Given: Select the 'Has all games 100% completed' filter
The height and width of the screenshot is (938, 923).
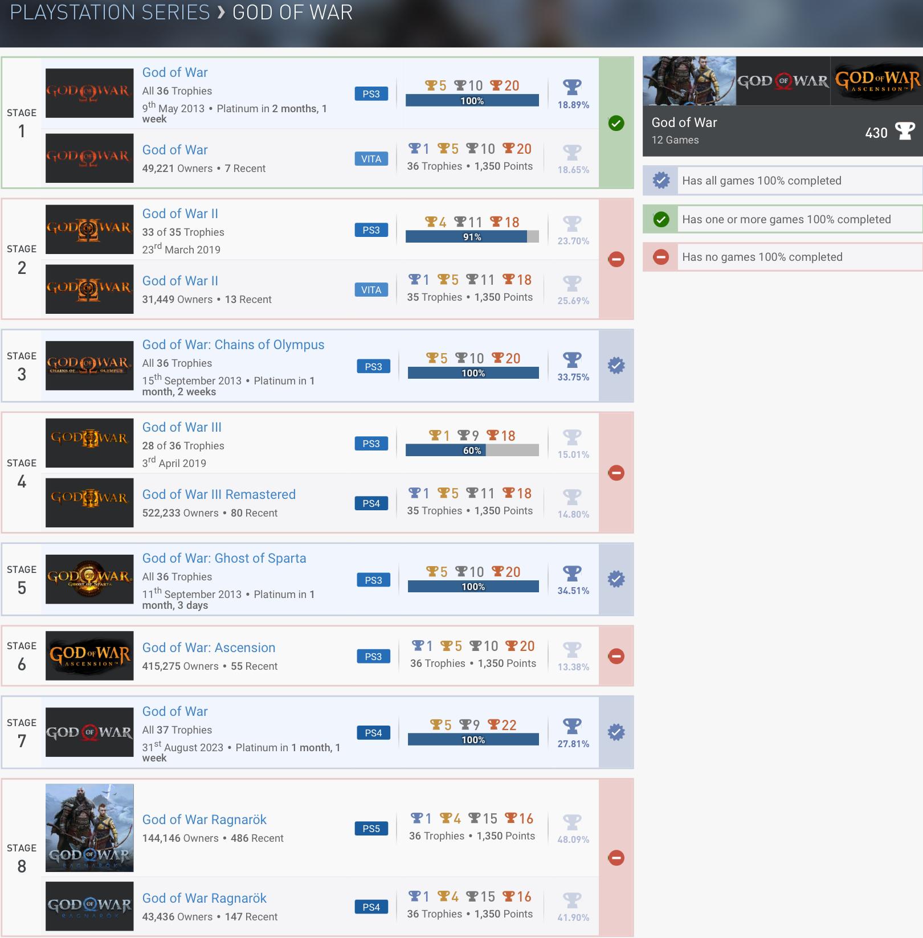Looking at the screenshot, I should pos(761,181).
